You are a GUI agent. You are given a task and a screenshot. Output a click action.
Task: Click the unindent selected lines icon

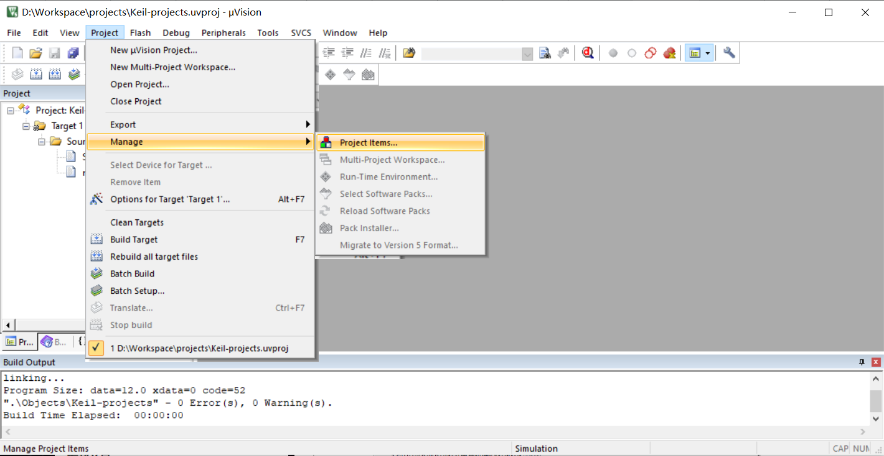coord(347,53)
